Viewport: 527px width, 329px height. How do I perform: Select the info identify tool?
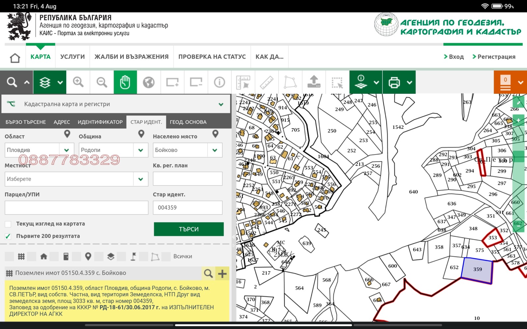pyautogui.click(x=219, y=82)
